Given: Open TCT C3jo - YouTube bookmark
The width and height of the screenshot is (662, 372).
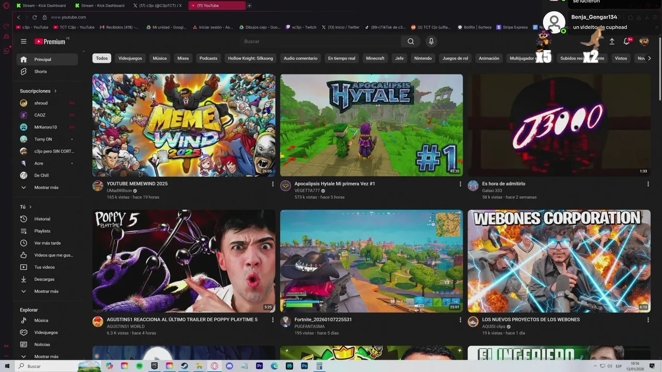Looking at the screenshot, I should click(73, 27).
